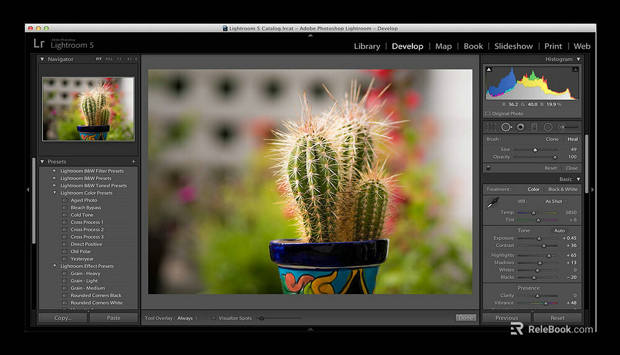Screen dimensions: 620x355
Task: Collapse the Lightroom Color Presets folder
Action: click(55, 193)
